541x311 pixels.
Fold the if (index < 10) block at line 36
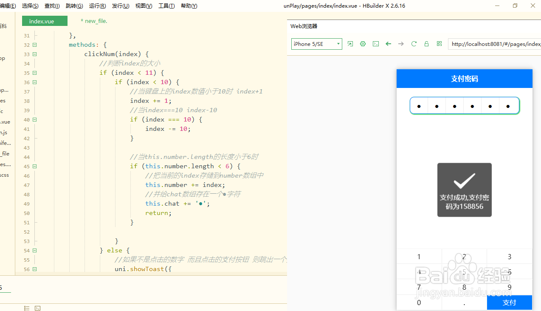point(35,82)
